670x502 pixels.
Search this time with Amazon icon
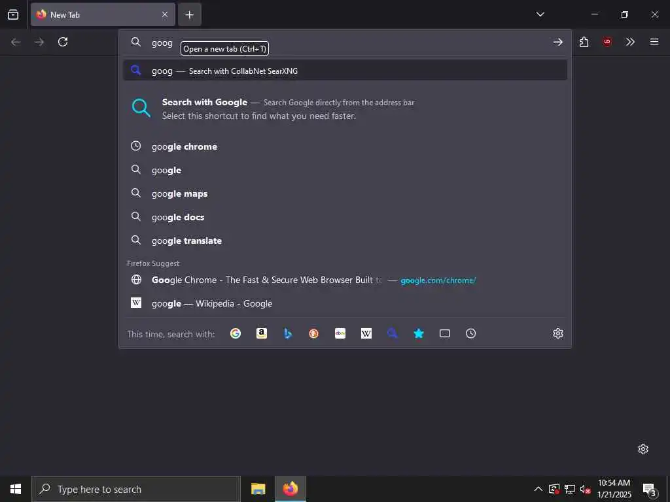pyautogui.click(x=262, y=333)
